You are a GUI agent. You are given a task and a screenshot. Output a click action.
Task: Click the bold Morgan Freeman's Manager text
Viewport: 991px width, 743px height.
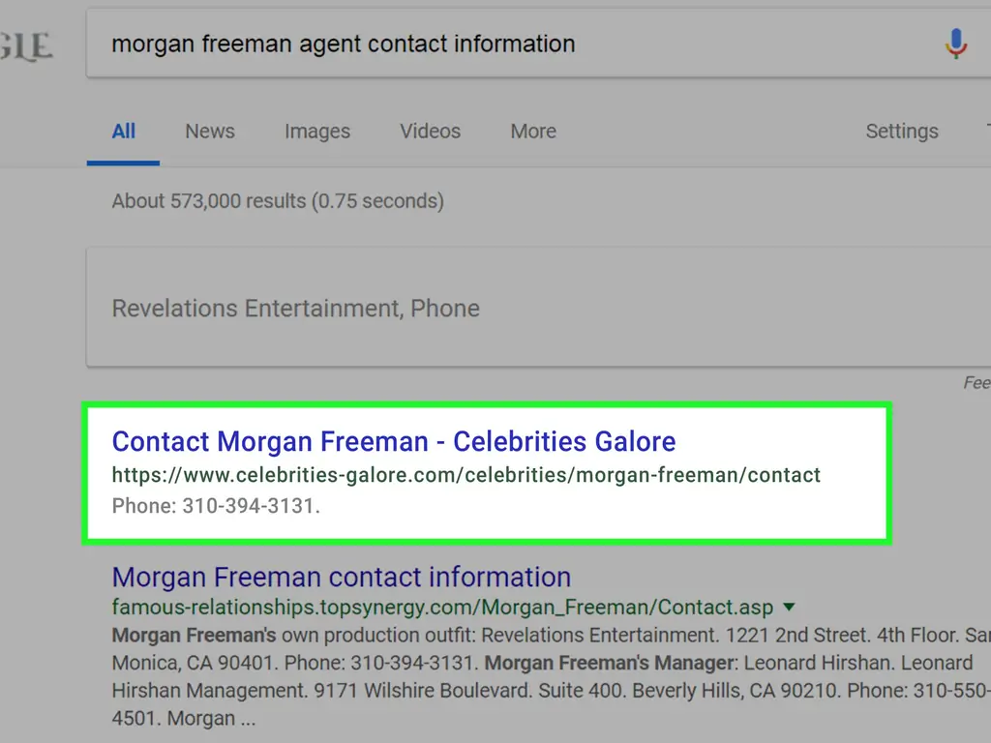tap(610, 663)
